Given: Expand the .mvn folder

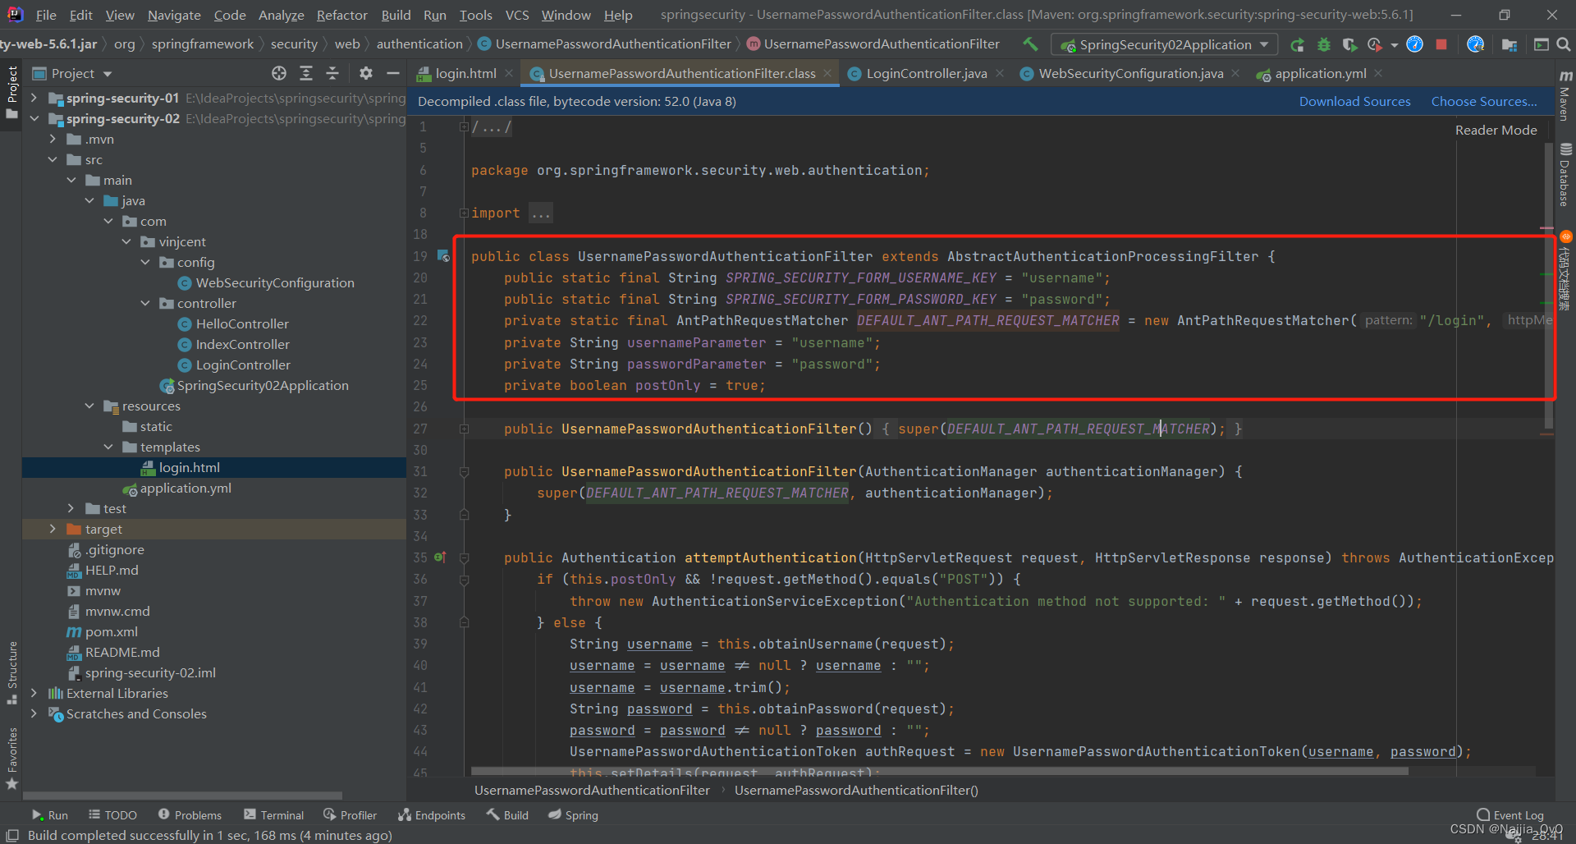Looking at the screenshot, I should tap(53, 139).
